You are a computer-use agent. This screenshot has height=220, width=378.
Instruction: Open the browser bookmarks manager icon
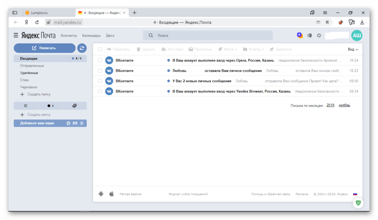click(x=312, y=13)
